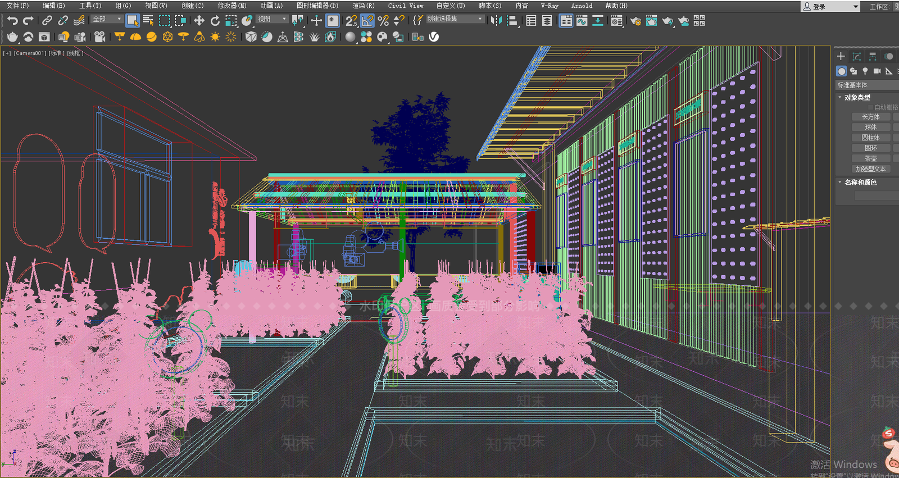Click the 球体 sphere button
899x478 pixels.
click(x=871, y=128)
